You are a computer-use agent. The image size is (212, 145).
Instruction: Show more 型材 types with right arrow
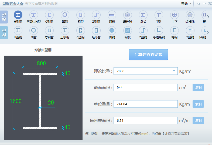pyautogui.click(x=208, y=32)
